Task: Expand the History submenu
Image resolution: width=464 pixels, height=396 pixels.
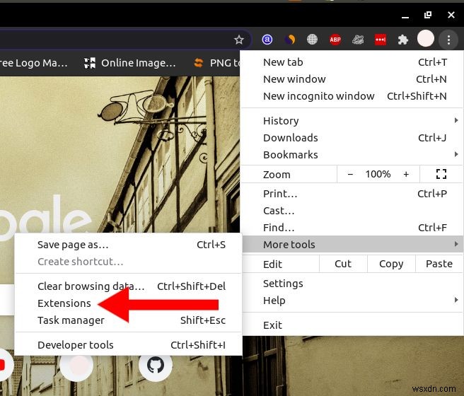Action: [x=352, y=121]
